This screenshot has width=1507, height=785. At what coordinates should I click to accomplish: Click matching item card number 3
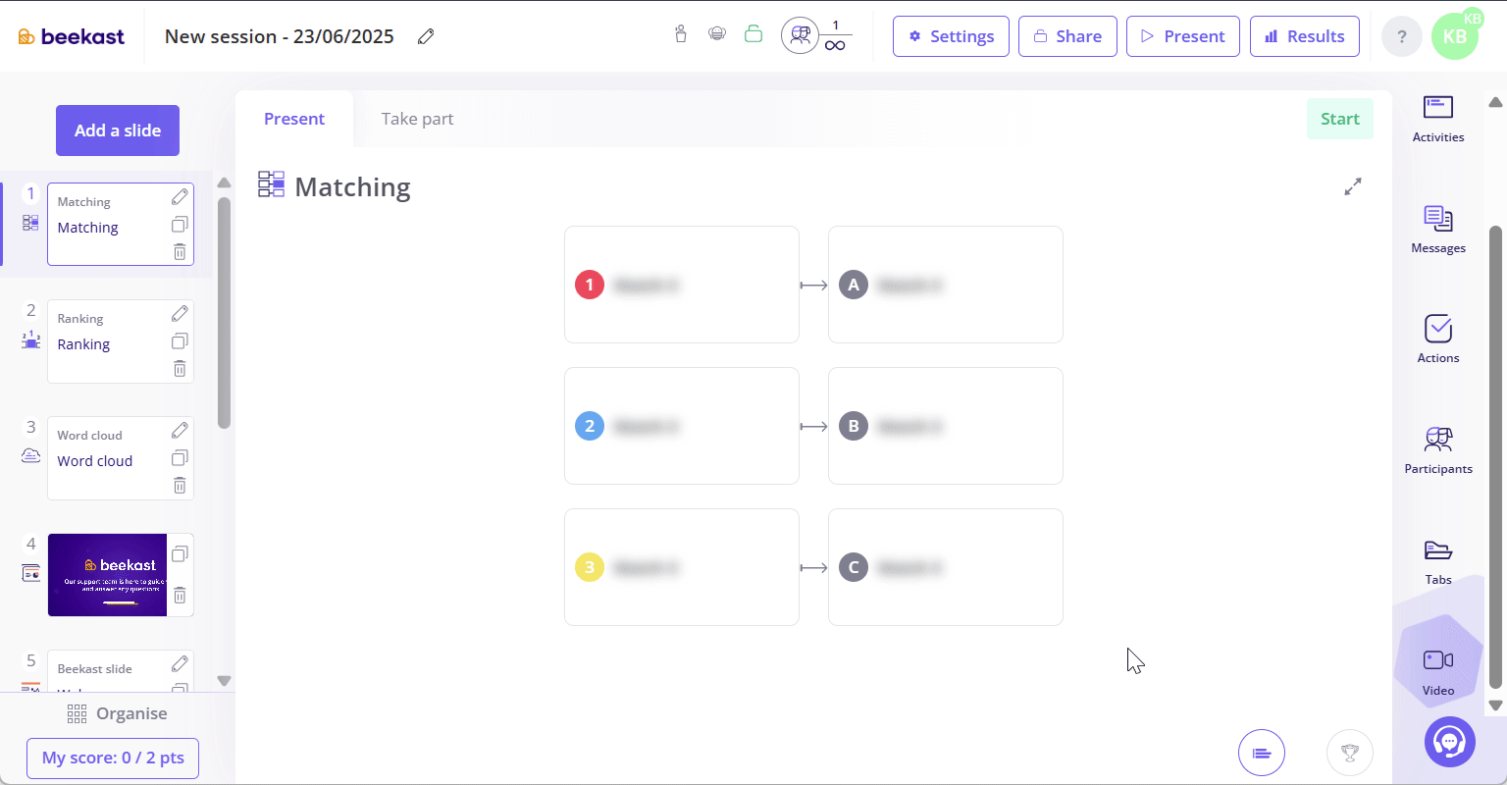tap(682, 567)
